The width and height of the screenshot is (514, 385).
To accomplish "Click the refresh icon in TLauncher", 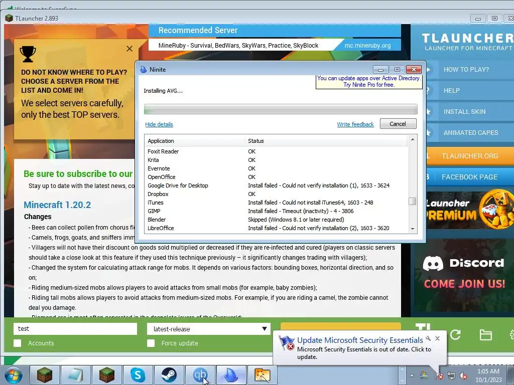I will pos(455,334).
